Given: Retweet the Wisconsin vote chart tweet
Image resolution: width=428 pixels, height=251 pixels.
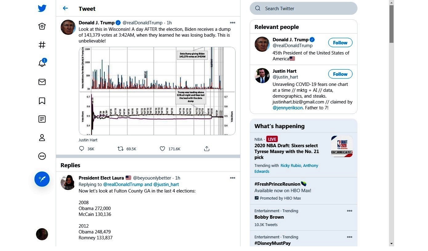Looking at the screenshot, I should pos(120,149).
